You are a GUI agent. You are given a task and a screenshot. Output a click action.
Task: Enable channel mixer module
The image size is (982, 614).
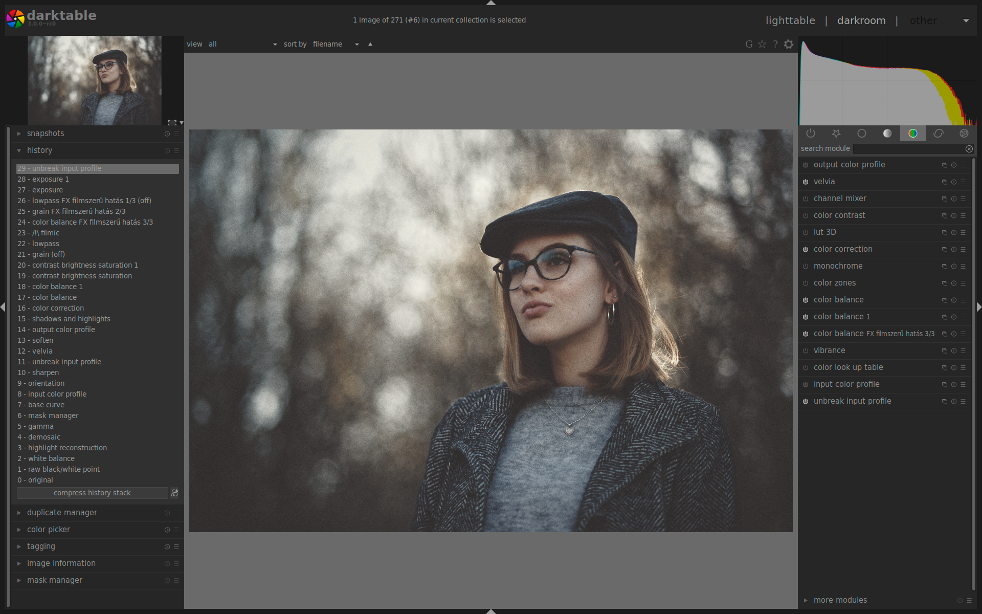pos(806,199)
